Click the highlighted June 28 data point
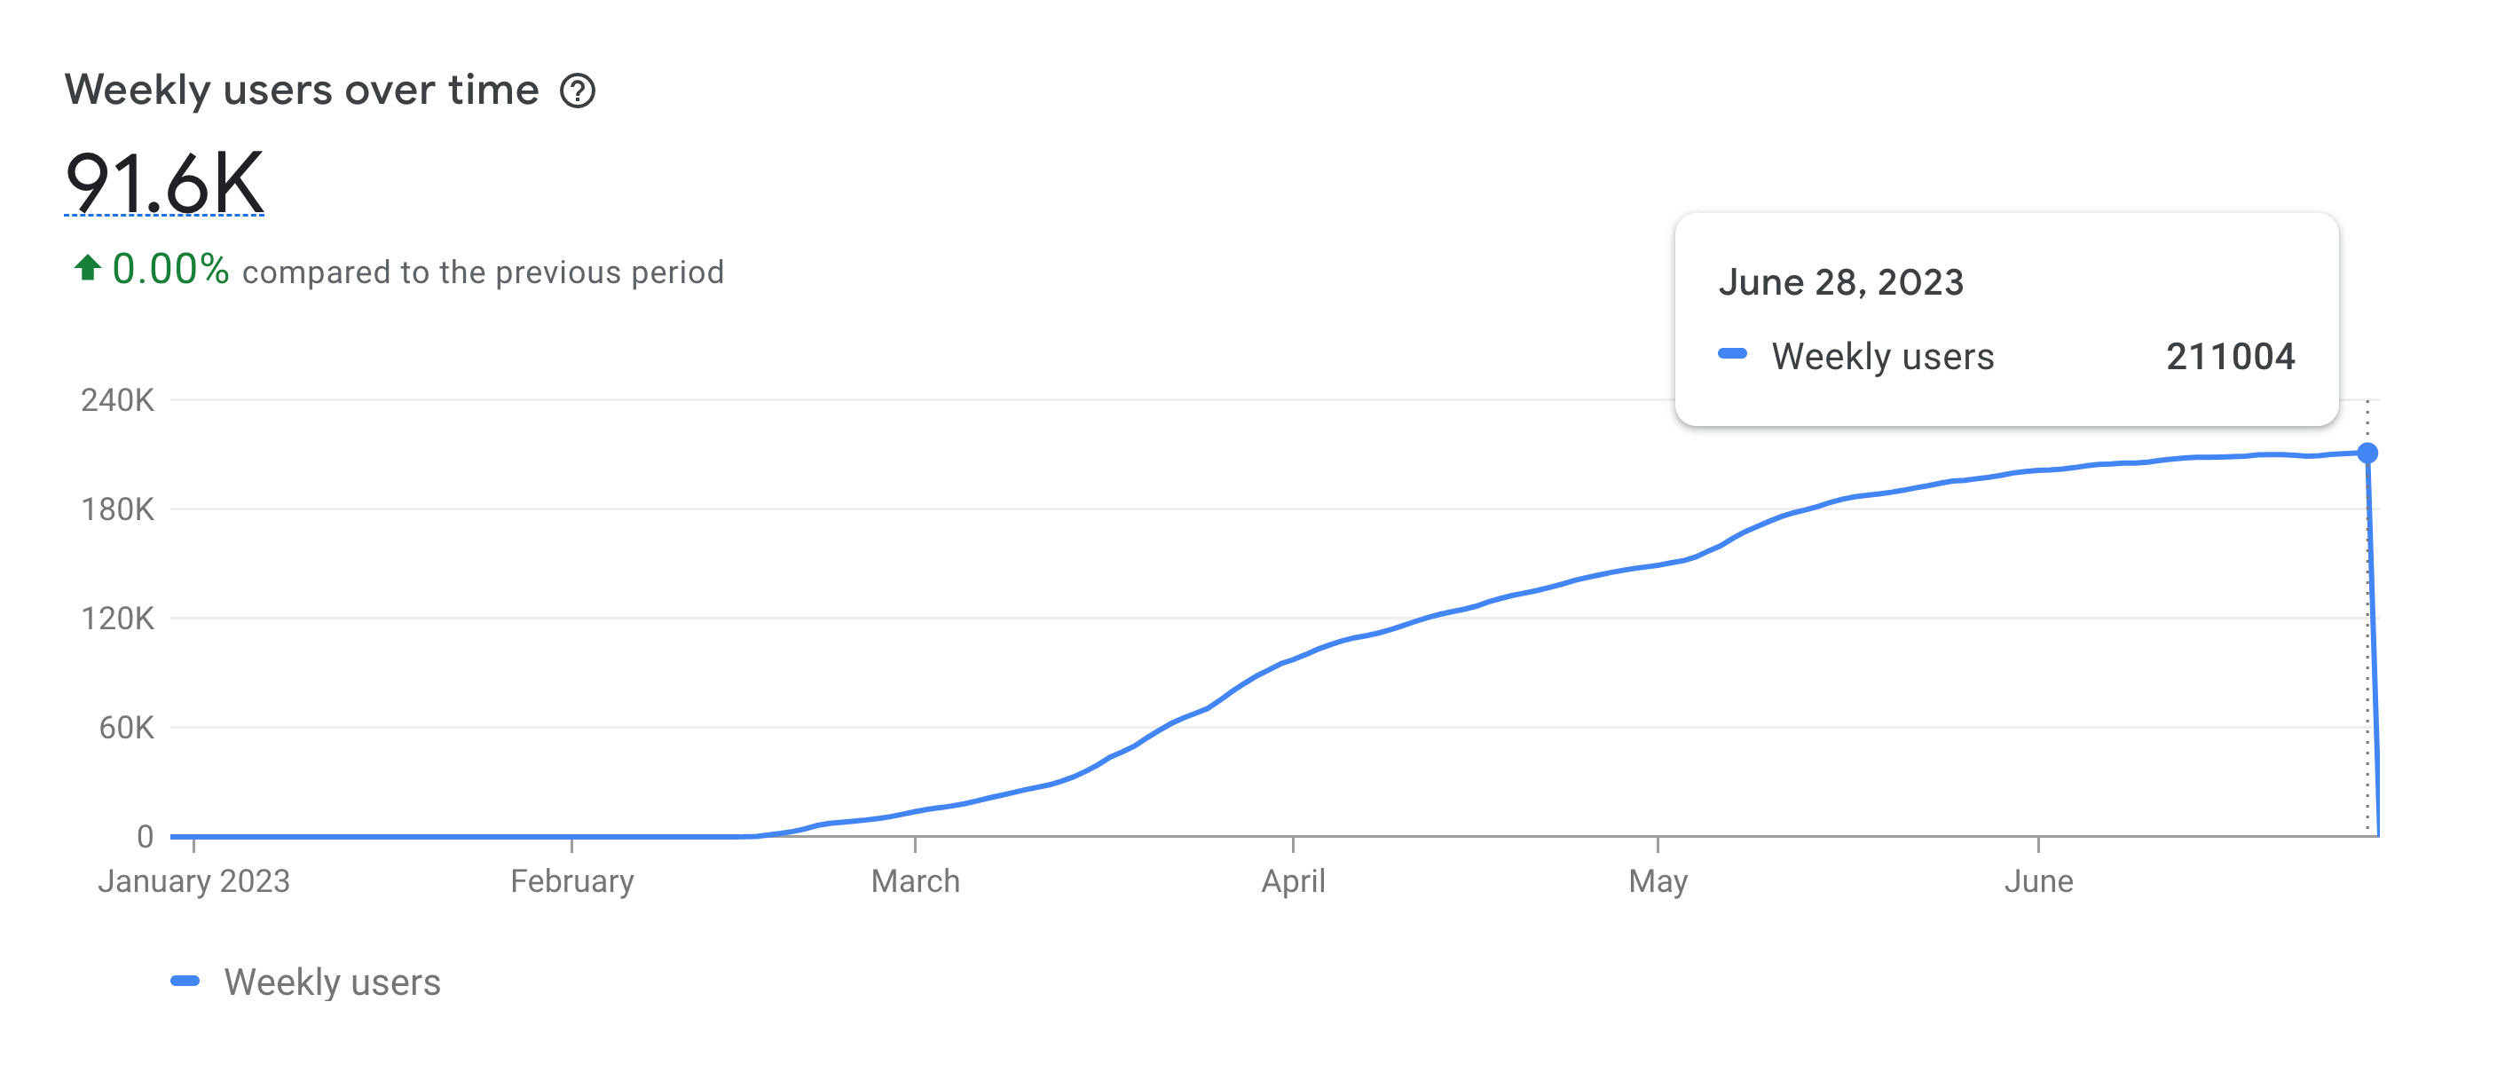Image resolution: width=2497 pixels, height=1065 pixels. tap(2367, 453)
